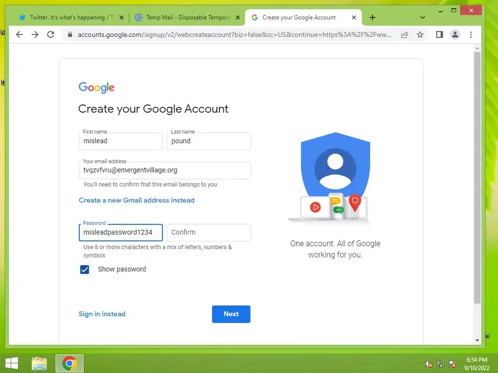This screenshot has width=498, height=373.
Task: Click the network tray icon
Action: 440,364
